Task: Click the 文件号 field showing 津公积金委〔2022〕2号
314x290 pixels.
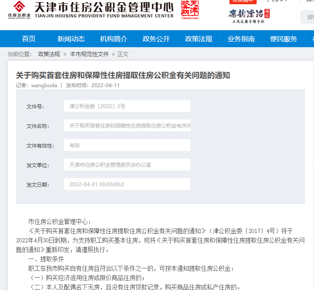Action: click(127, 106)
